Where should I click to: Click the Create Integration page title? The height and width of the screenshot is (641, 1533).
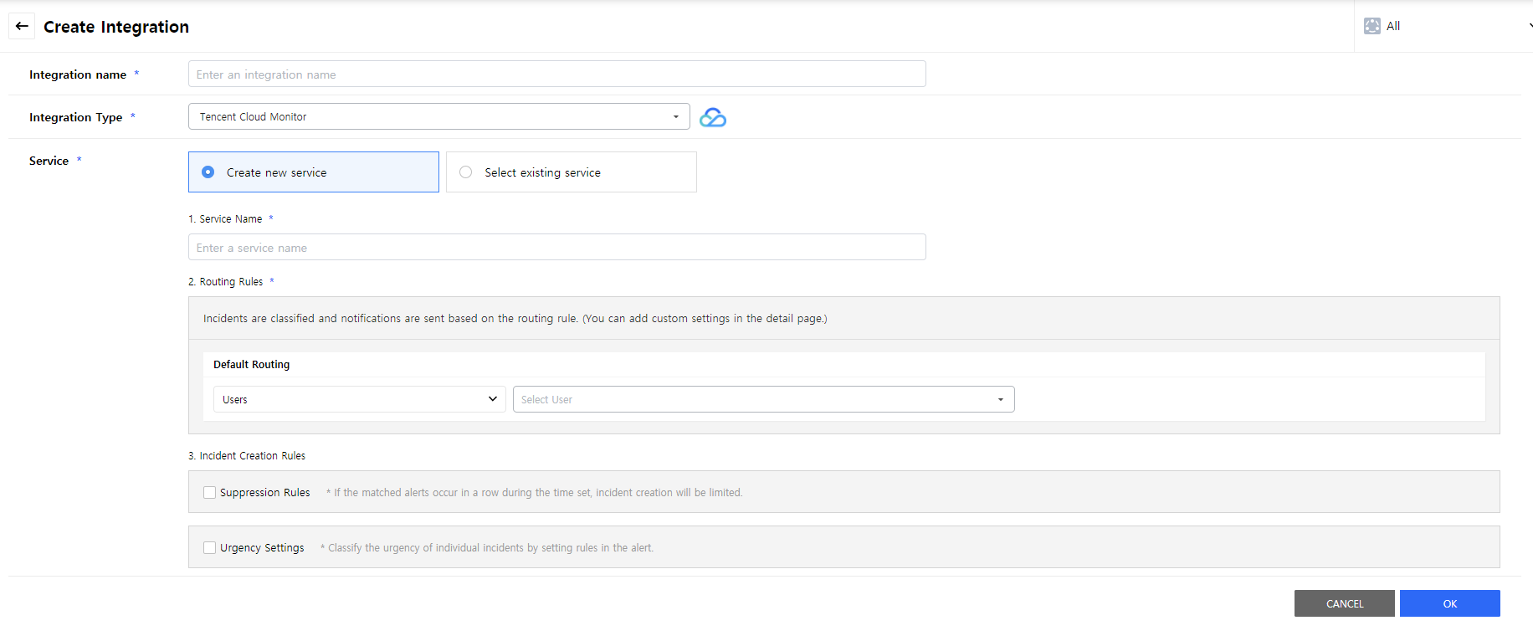(x=116, y=27)
